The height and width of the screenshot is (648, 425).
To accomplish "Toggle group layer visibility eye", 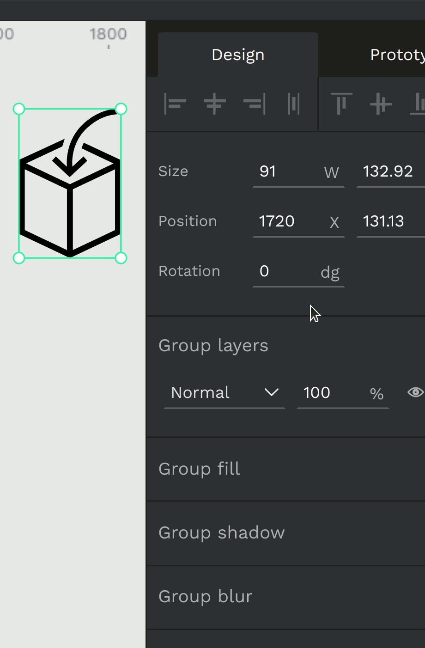I will (416, 392).
